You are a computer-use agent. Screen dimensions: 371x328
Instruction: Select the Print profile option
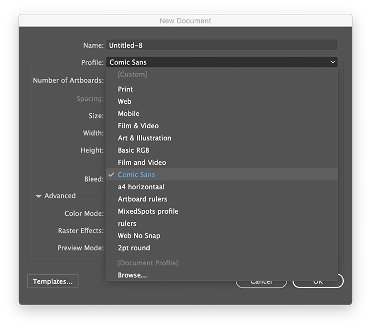126,89
